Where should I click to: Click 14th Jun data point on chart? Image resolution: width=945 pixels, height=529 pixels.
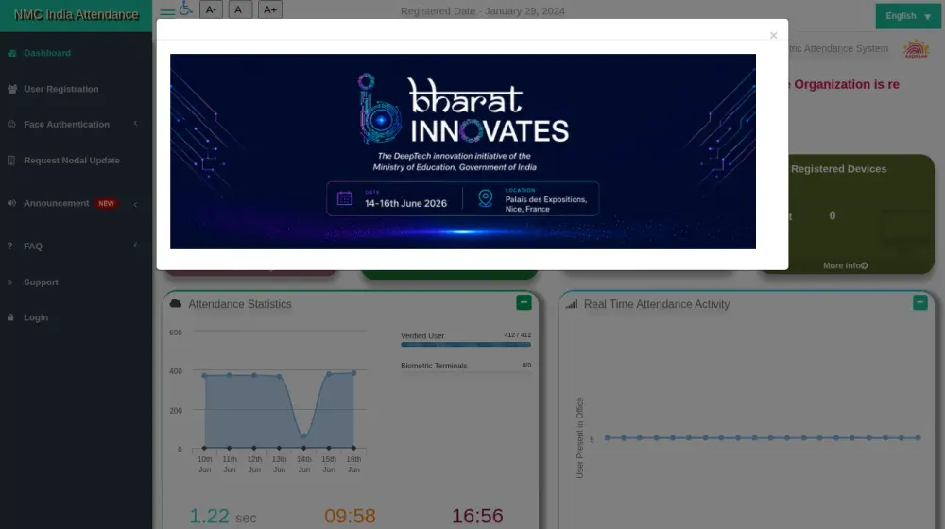tap(303, 436)
